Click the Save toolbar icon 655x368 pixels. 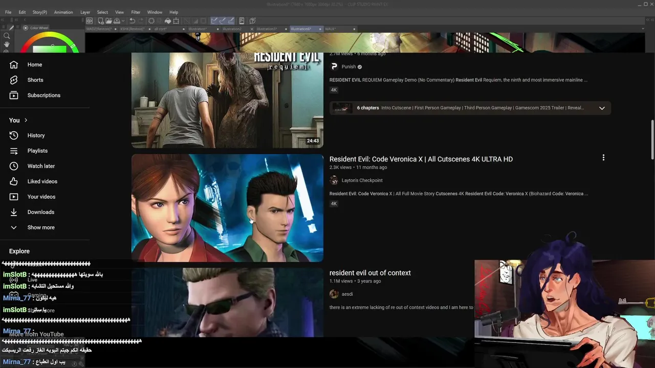point(117,21)
